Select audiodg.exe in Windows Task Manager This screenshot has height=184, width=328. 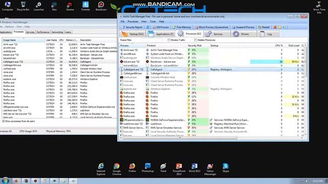[x=59, y=51]
